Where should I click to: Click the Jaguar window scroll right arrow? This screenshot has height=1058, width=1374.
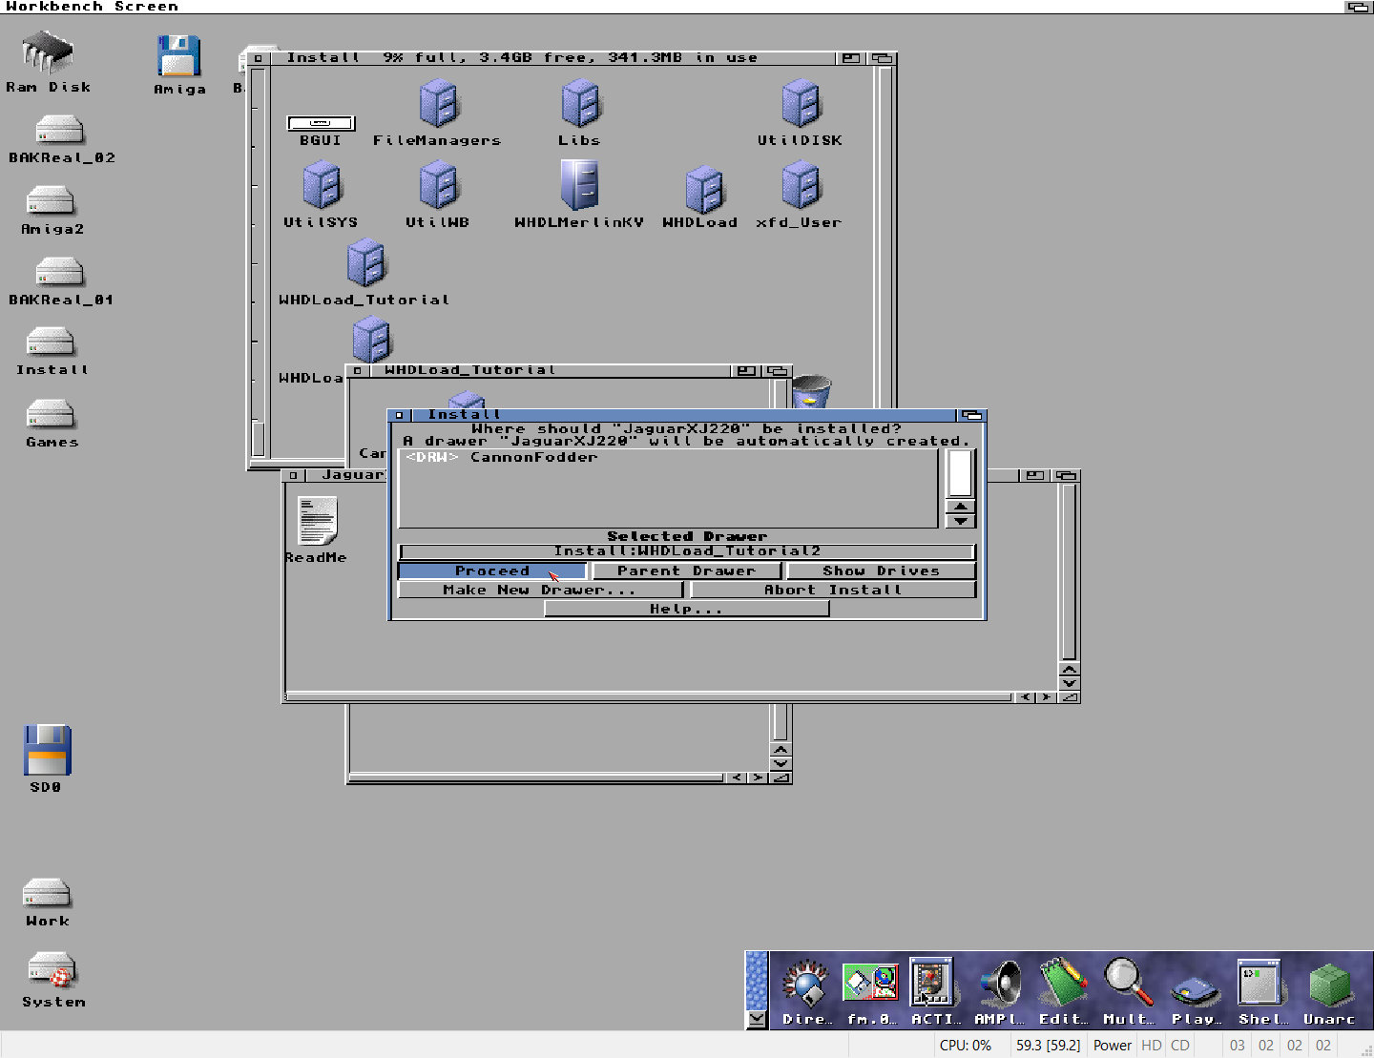1047,697
